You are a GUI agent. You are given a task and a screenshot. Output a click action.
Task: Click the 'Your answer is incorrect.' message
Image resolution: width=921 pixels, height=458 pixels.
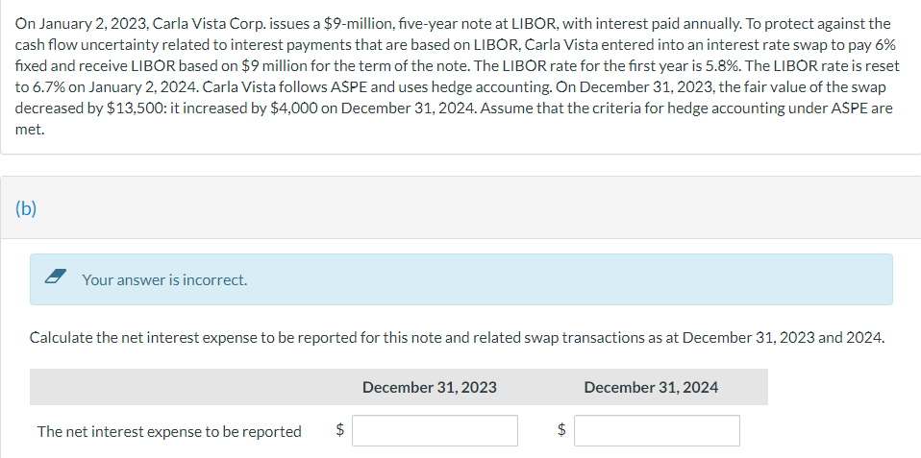(164, 280)
